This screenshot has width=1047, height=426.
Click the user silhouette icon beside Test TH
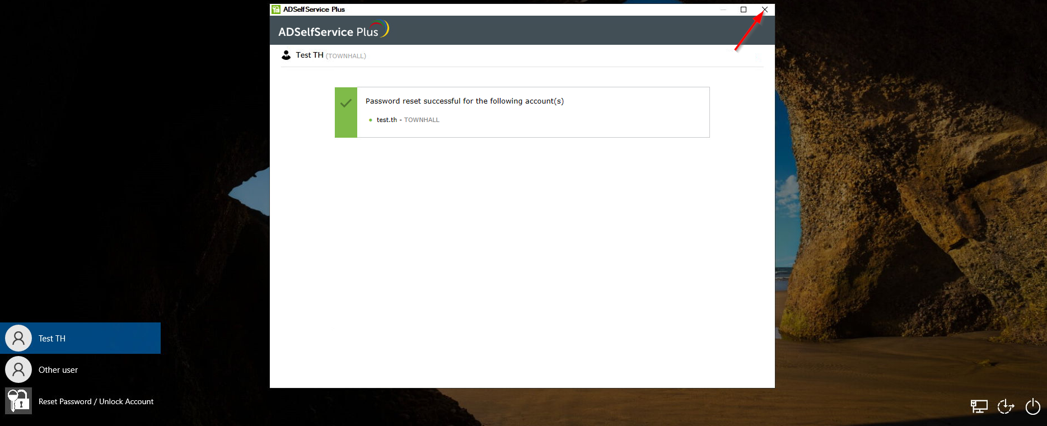pos(286,55)
